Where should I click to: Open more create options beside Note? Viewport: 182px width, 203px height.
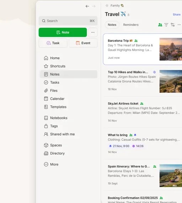[93, 32]
